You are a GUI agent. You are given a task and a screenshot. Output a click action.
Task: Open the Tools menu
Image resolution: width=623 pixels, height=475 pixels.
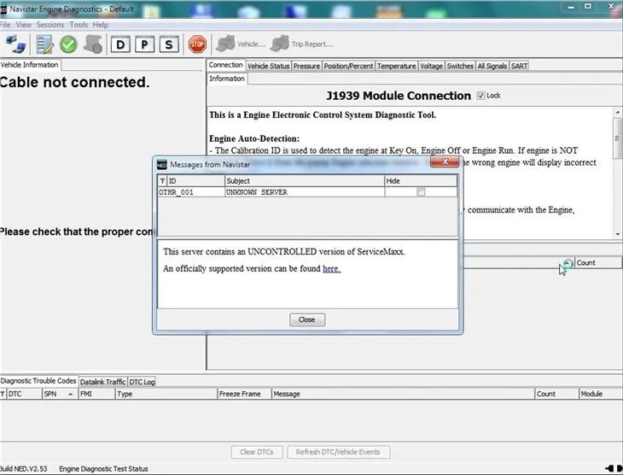(x=79, y=25)
